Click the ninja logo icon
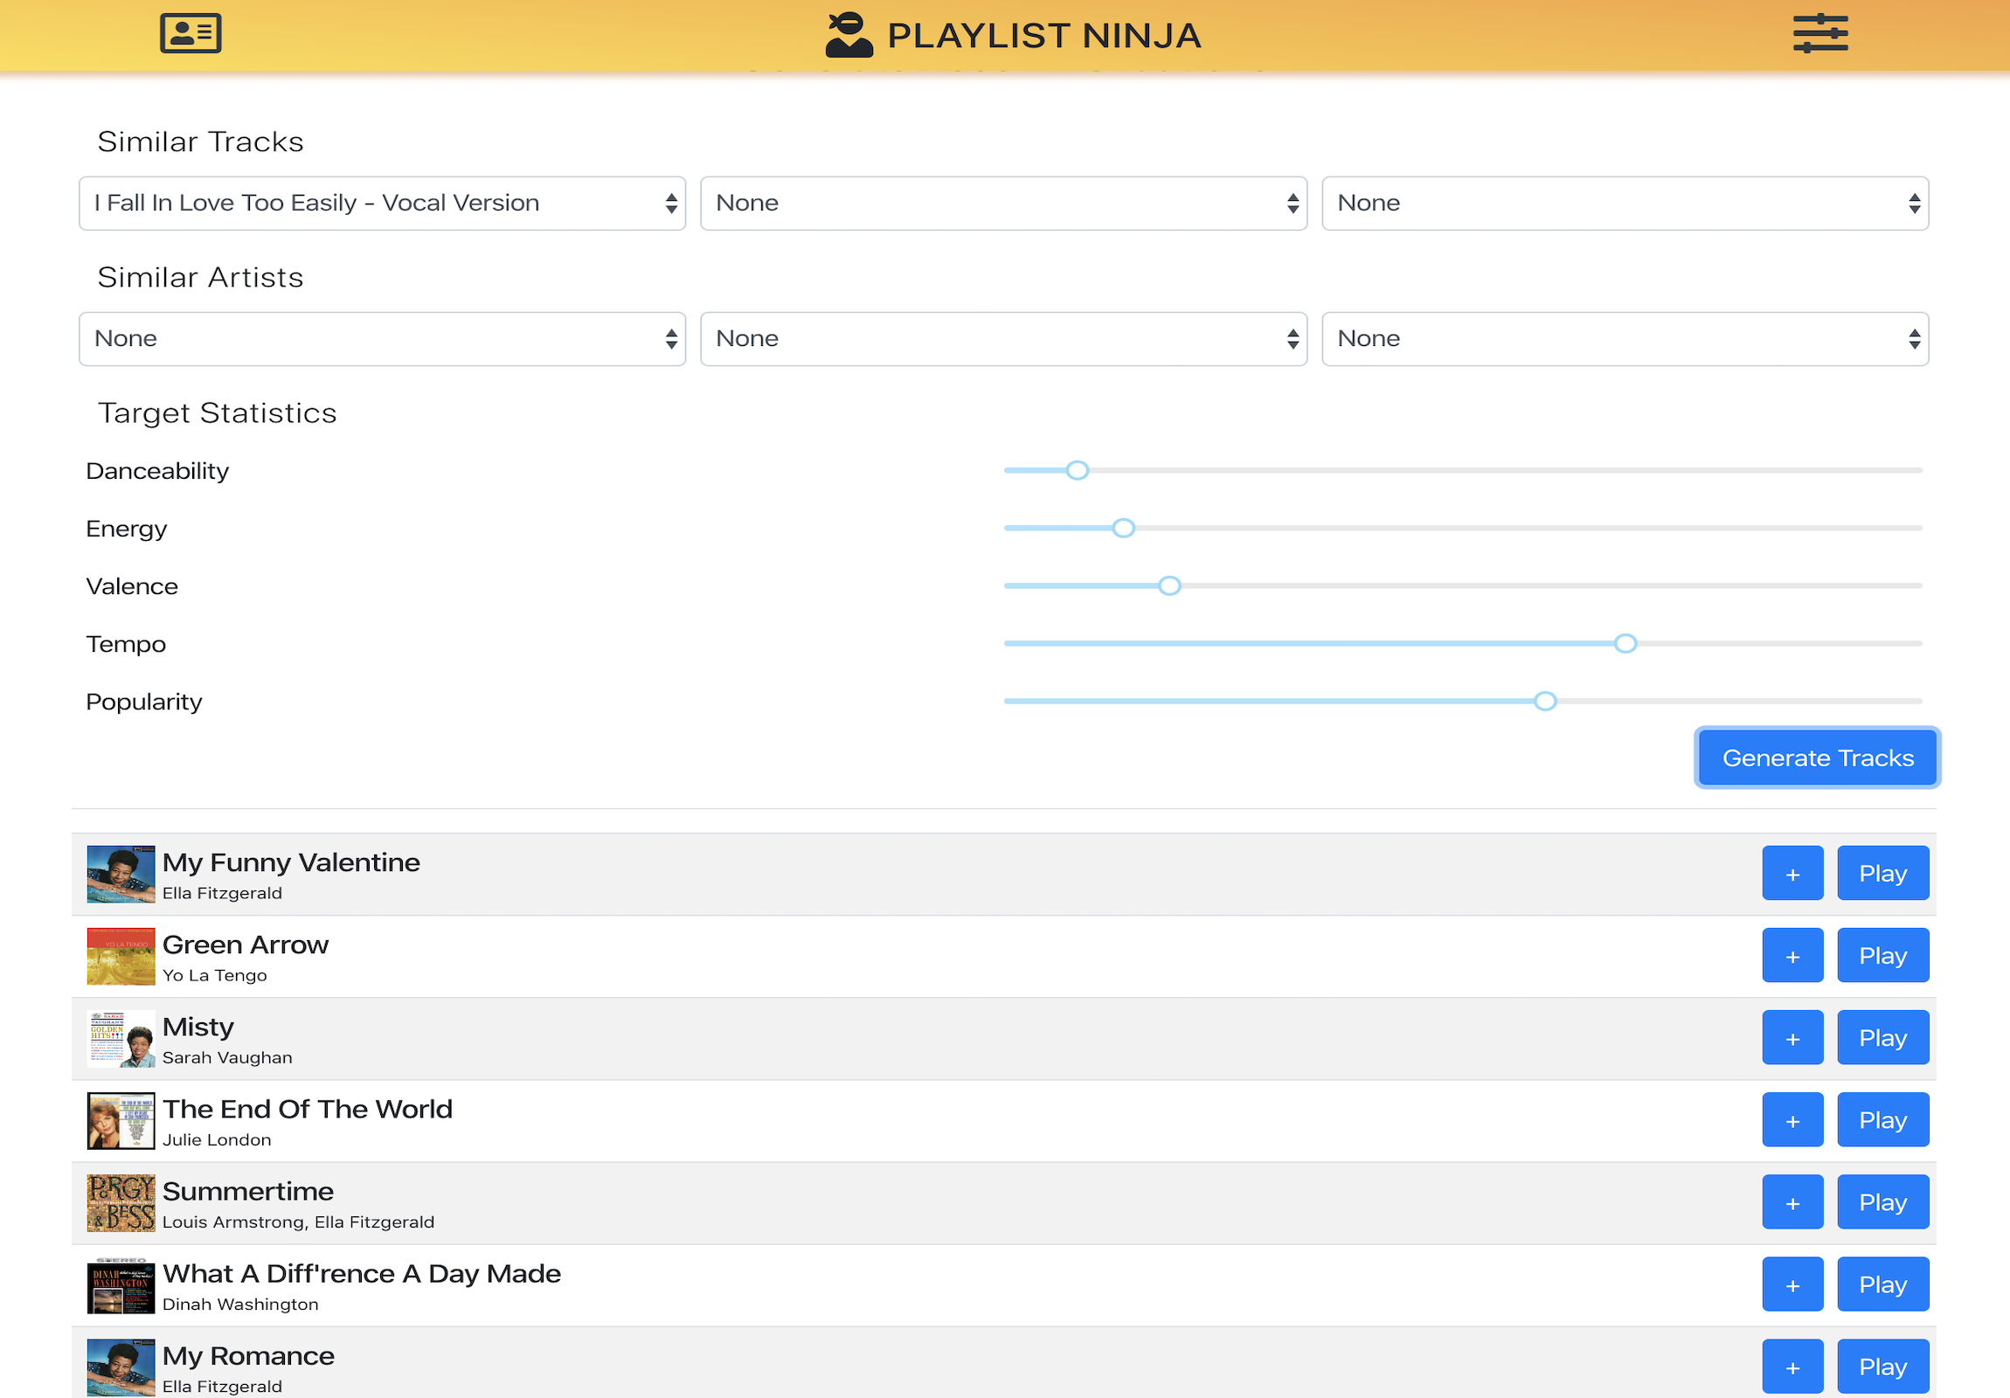Screen dimensions: 2010x1398 point(849,35)
